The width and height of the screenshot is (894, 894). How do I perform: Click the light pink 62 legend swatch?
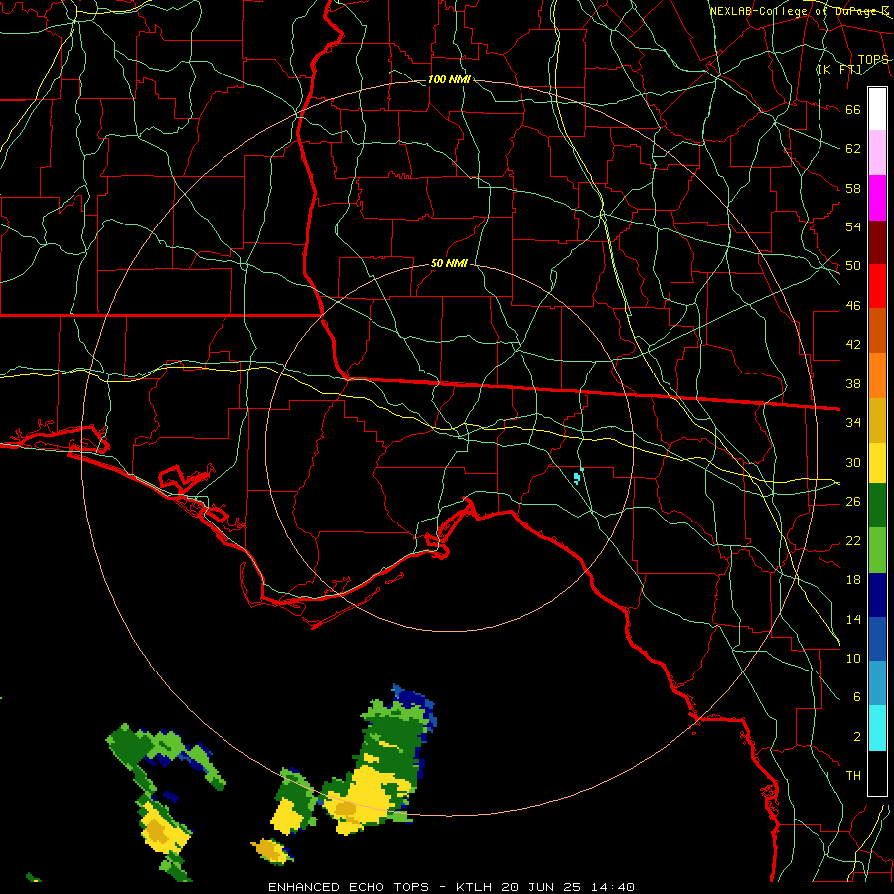pyautogui.click(x=877, y=153)
